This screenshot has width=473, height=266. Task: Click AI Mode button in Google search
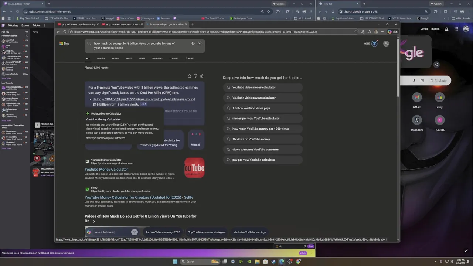click(439, 81)
